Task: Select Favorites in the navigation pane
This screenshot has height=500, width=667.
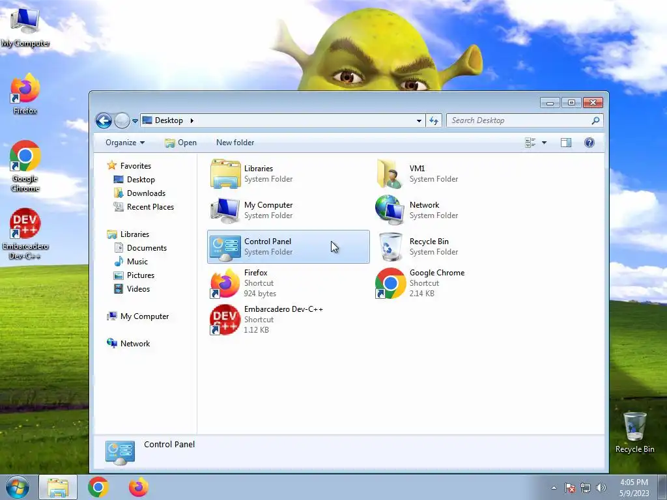Action: click(129, 166)
